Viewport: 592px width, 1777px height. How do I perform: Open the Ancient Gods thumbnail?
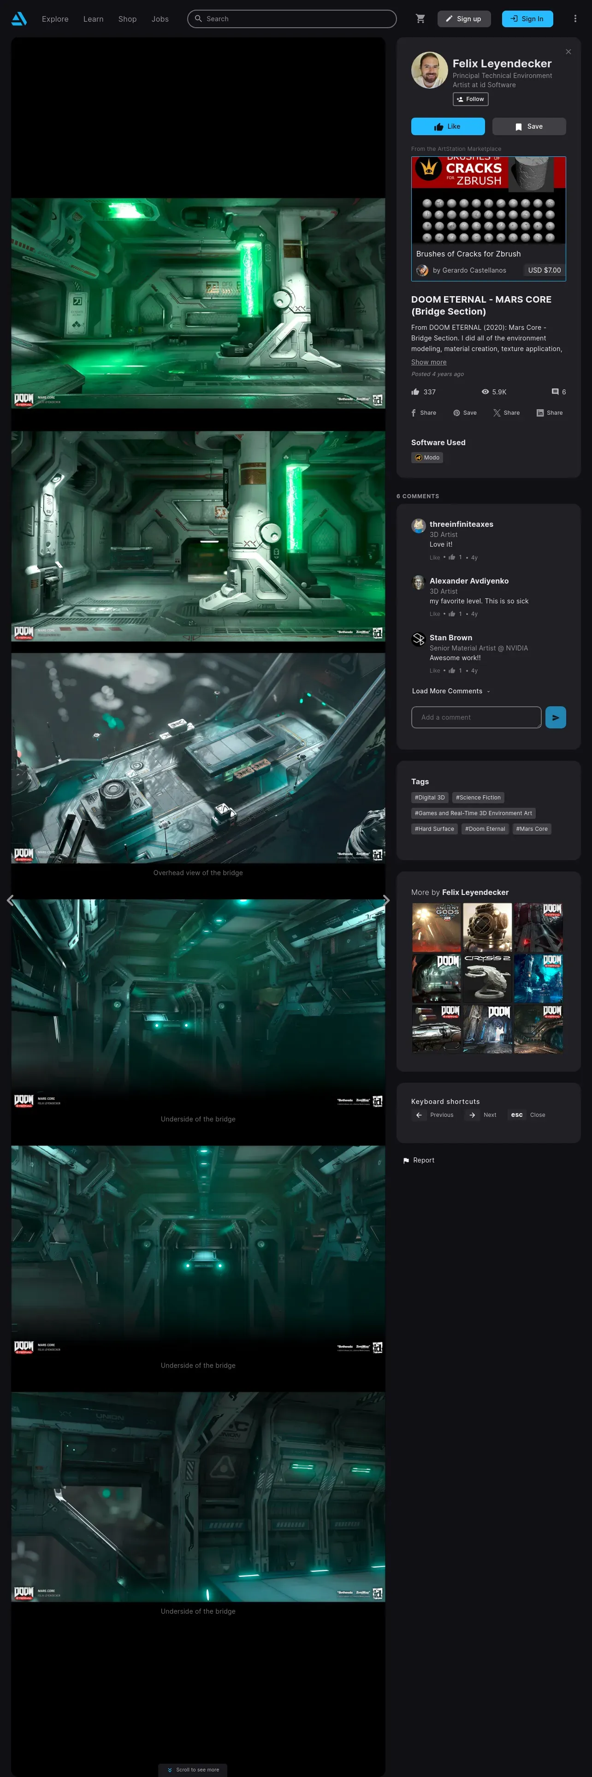(x=436, y=927)
